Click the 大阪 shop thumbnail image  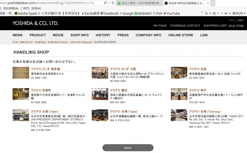(100, 73)
